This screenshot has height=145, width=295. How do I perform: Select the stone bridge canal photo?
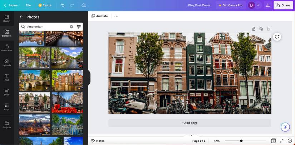(35, 81)
